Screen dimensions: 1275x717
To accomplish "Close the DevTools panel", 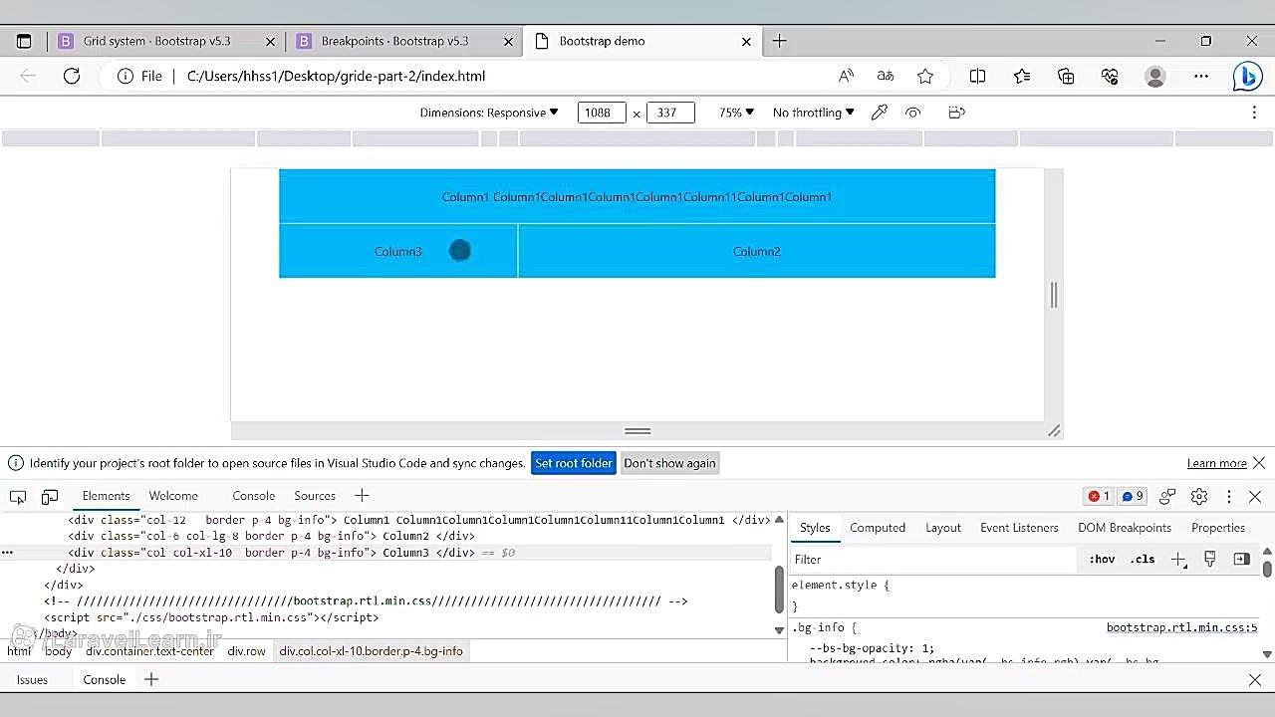I will [x=1255, y=496].
